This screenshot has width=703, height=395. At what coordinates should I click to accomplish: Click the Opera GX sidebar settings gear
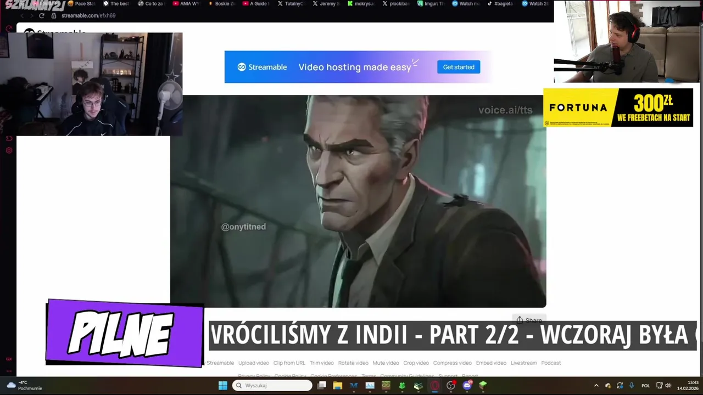pos(8,150)
